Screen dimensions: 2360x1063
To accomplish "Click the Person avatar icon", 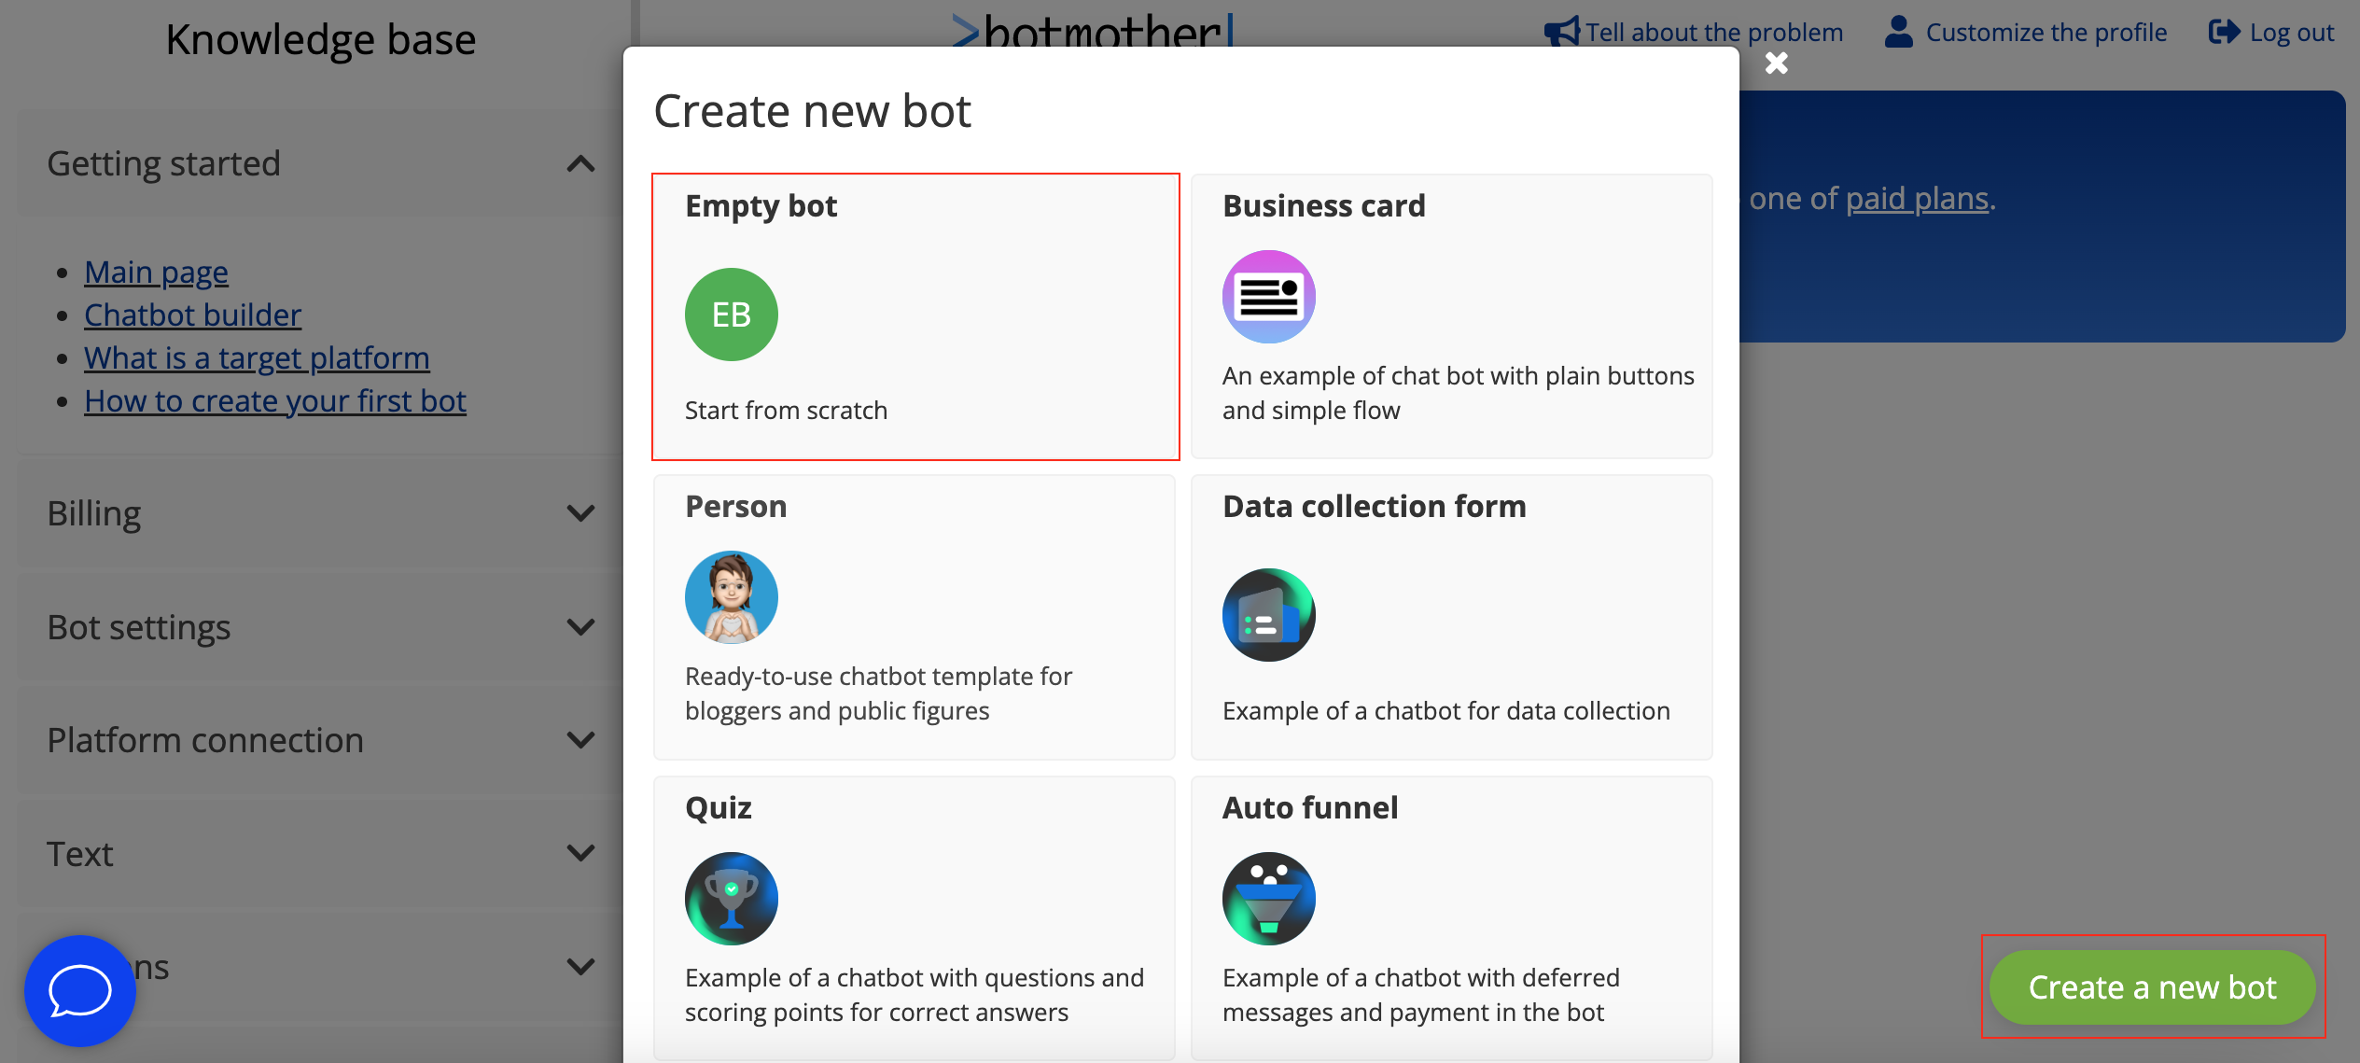I will [x=731, y=596].
